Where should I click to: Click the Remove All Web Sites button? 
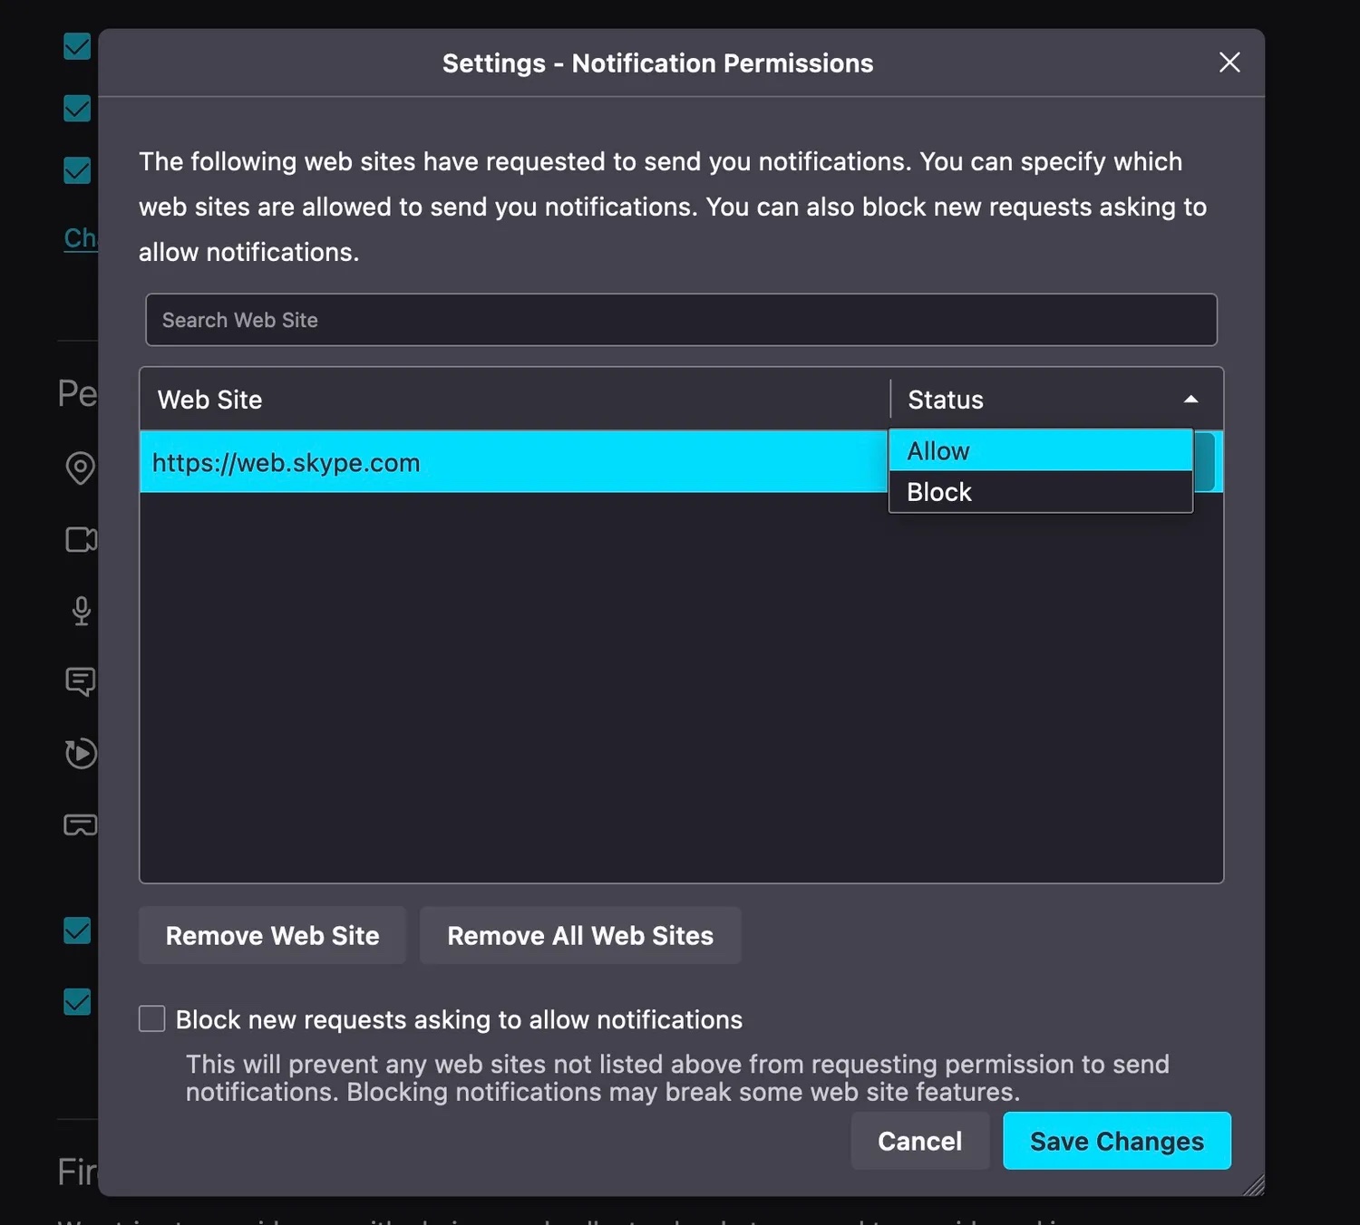coord(580,935)
